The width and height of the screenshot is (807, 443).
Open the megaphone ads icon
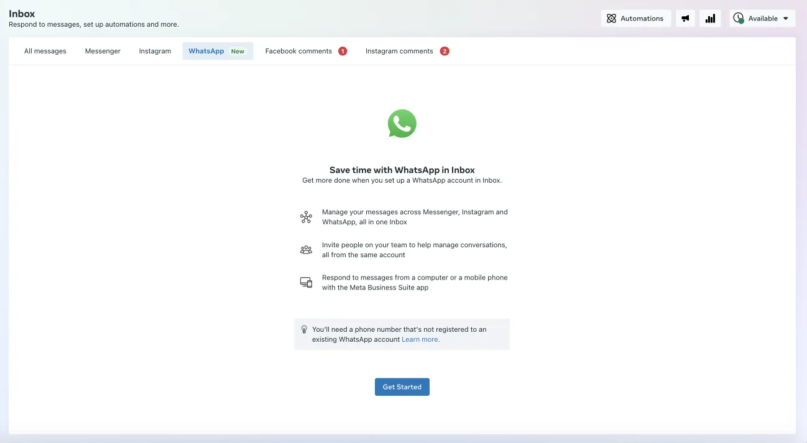pyautogui.click(x=685, y=18)
